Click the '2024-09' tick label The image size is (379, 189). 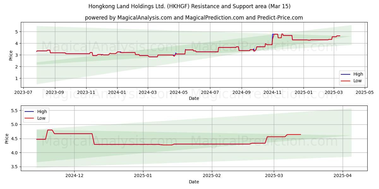242,92
